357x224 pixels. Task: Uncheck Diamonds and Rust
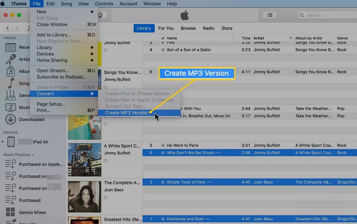(x=163, y=219)
